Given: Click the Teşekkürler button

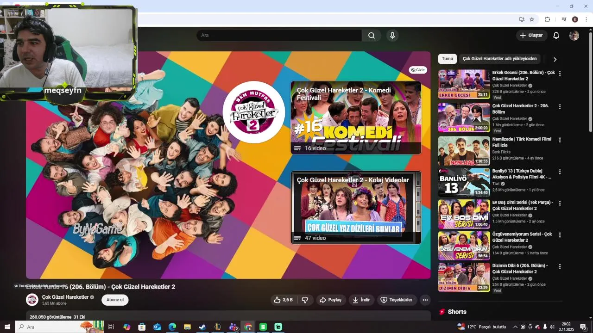Looking at the screenshot, I should (x=397, y=300).
